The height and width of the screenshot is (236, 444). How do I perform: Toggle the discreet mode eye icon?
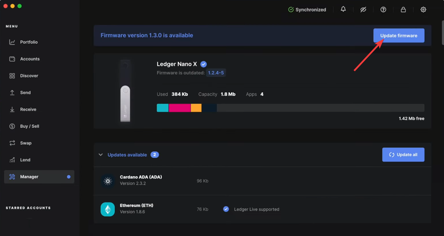tap(363, 9)
